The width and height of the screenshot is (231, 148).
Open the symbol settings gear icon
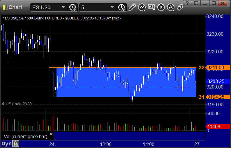tap(73, 7)
